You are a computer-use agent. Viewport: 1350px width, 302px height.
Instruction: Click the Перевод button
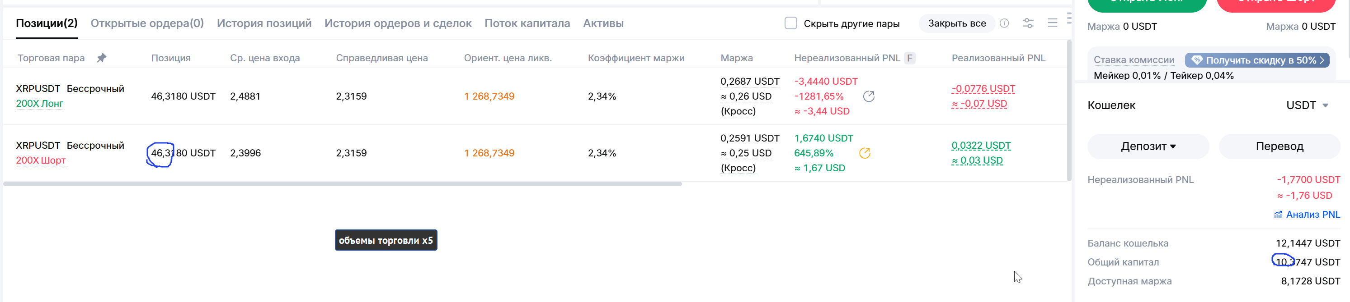click(1279, 147)
